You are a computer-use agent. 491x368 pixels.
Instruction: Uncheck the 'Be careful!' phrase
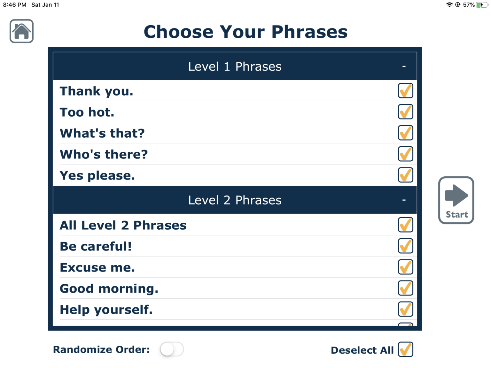tap(405, 246)
